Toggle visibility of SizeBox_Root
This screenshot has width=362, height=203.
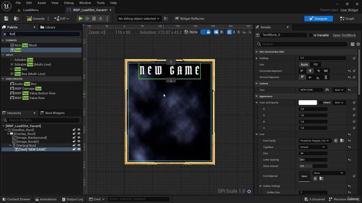pyautogui.click(x=79, y=130)
